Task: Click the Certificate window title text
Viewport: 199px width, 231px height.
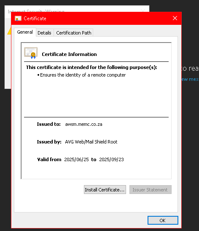Action: (35, 19)
